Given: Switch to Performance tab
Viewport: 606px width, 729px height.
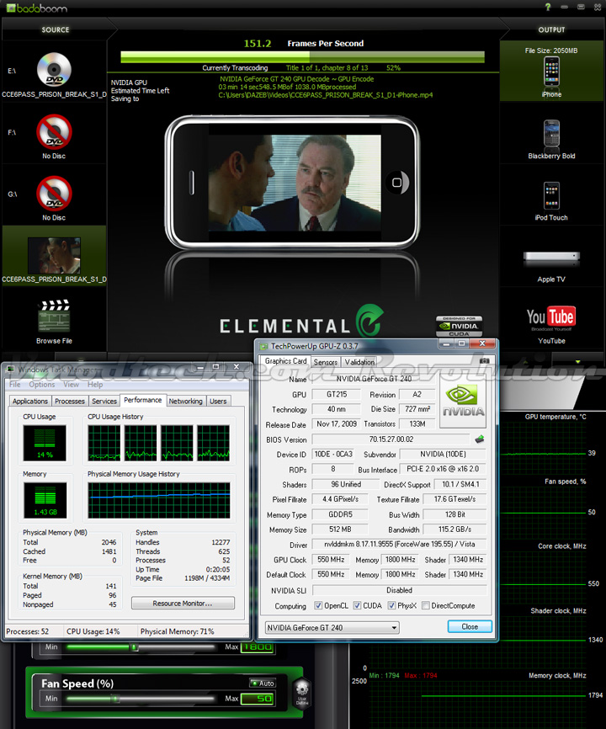Looking at the screenshot, I should [x=143, y=400].
